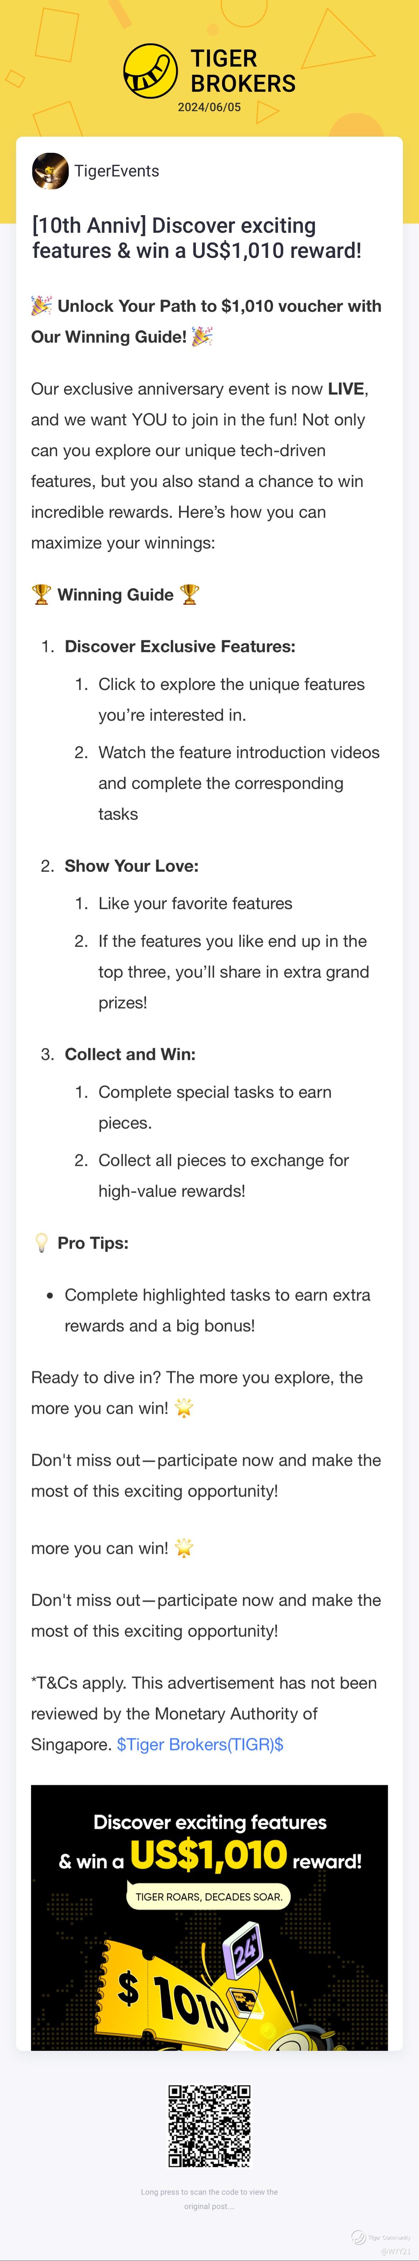Click the party popper before Unlock Your Path

(41, 306)
